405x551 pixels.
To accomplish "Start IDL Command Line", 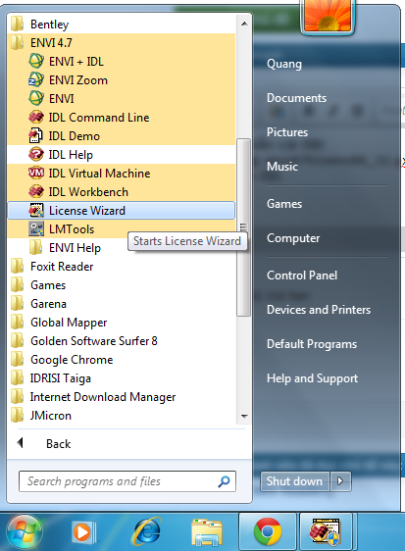I will coord(121,118).
